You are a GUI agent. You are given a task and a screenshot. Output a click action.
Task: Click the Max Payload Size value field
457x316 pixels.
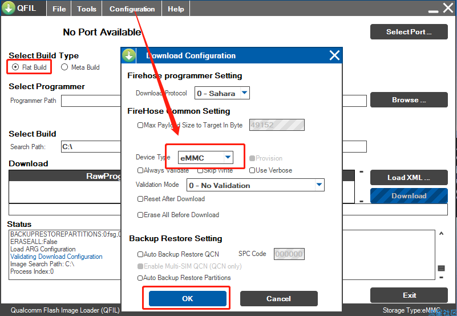[277, 125]
